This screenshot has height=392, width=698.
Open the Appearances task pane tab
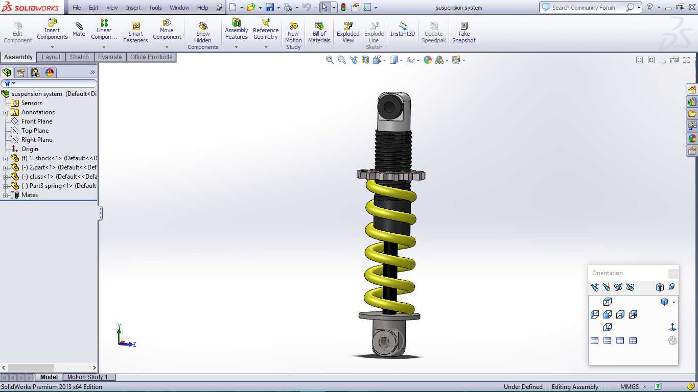pos(692,138)
